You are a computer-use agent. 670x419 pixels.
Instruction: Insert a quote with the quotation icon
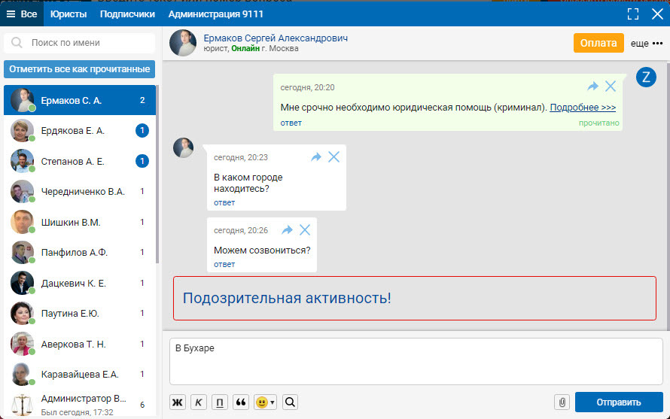pos(242,402)
